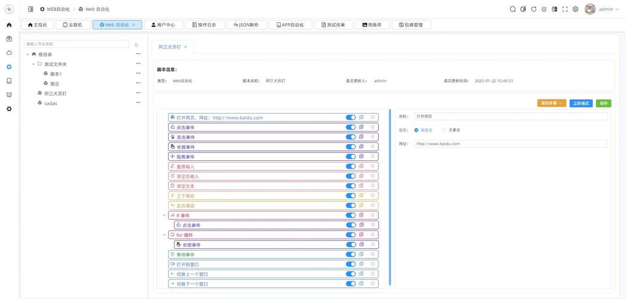
Task: Open the gear icon in left sidebar
Action: click(x=9, y=109)
